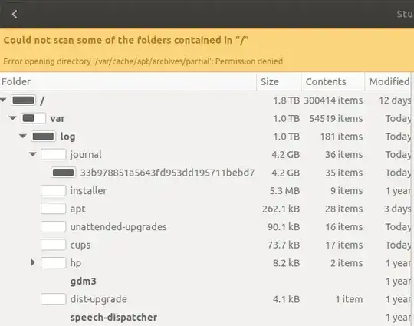Viewport: 414px width, 326px height.
Task: Go back using the header arrow
Action: pyautogui.click(x=15, y=14)
